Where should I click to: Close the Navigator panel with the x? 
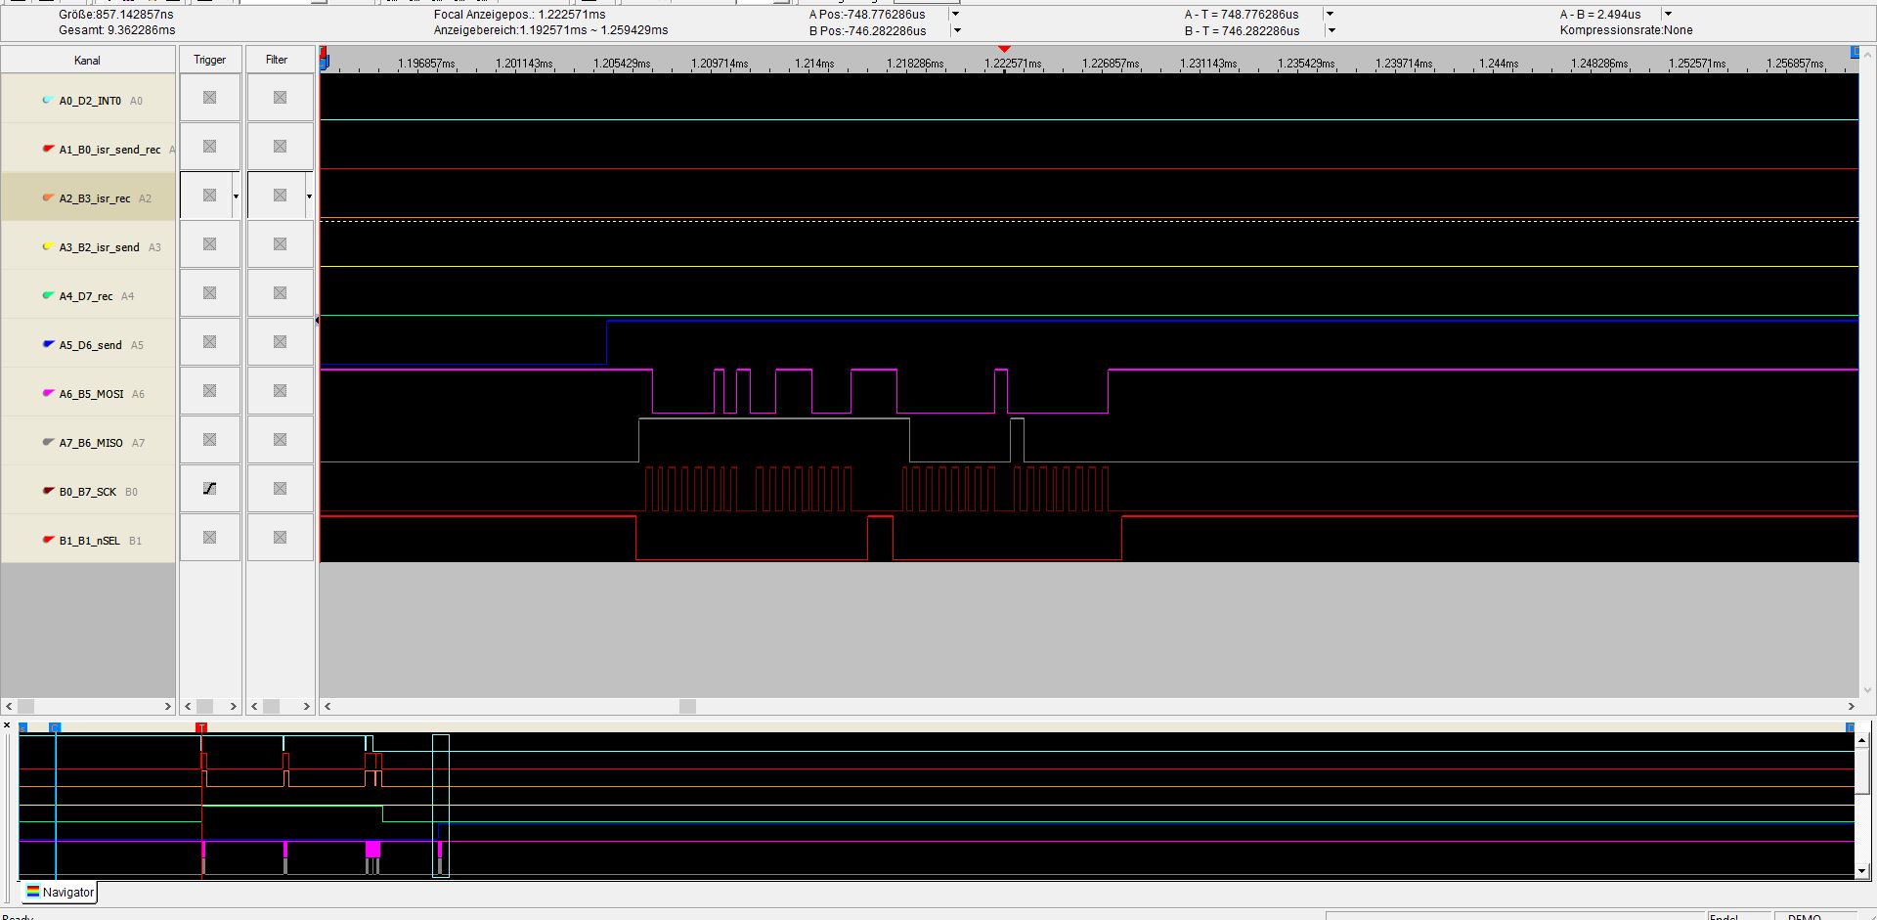click(7, 725)
